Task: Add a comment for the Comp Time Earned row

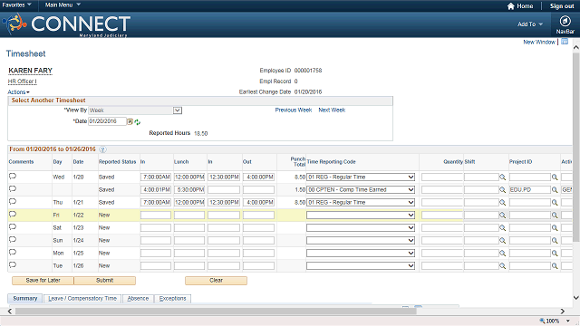Action: 13,189
